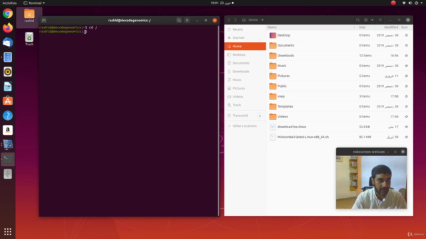The height and width of the screenshot is (239, 426).
Task: Click new tab icon in terminal titlebar
Action: click(x=44, y=21)
